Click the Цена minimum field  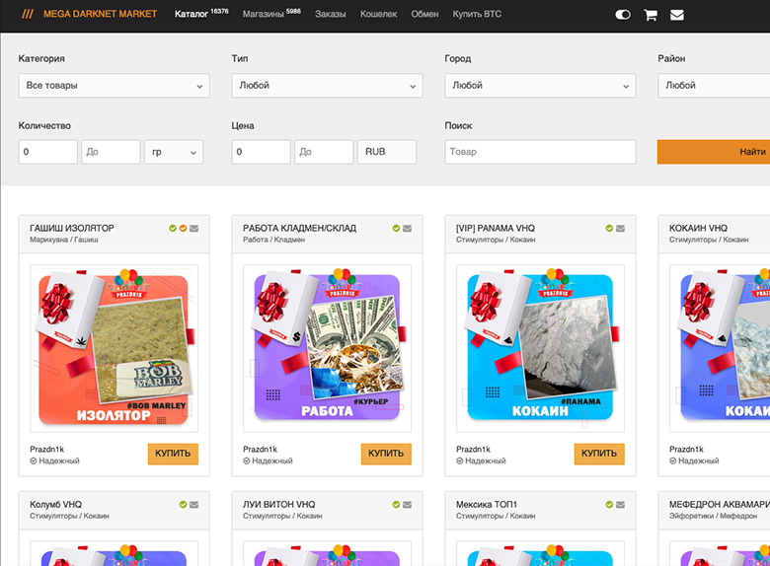pyautogui.click(x=262, y=152)
